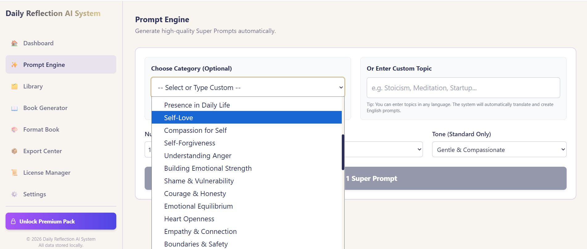The image size is (587, 249).
Task: Click the Prompt Engine magic wand icon
Action: tap(14, 65)
